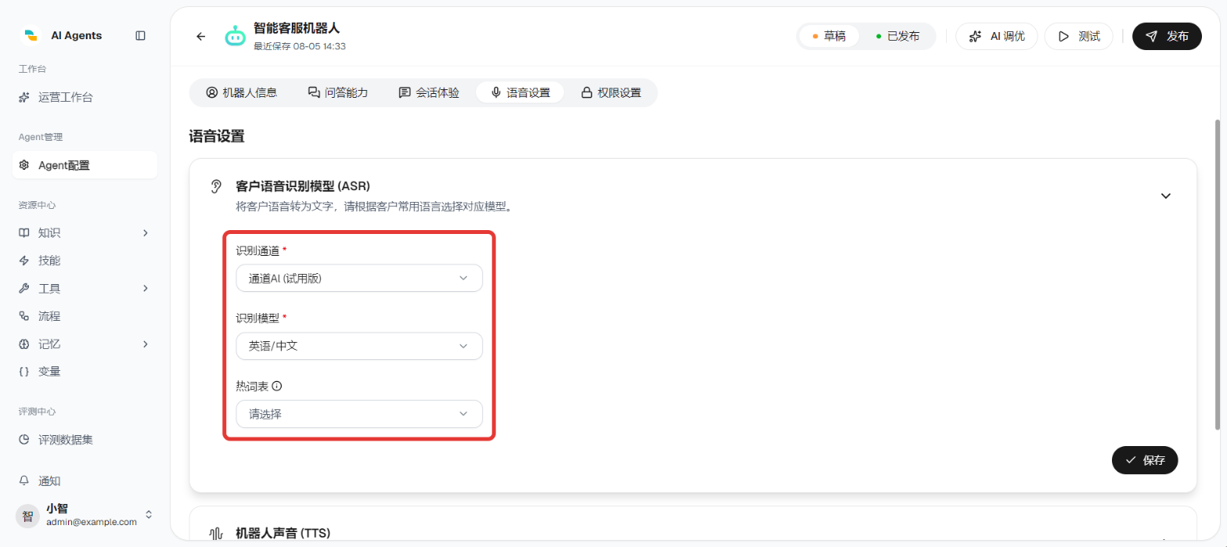Click the info icon beside 热词表

click(x=277, y=386)
